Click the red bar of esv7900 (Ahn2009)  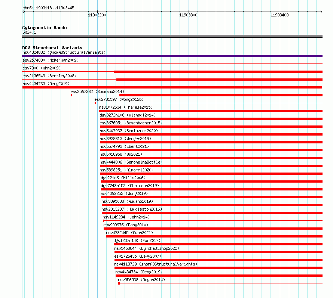218,72
